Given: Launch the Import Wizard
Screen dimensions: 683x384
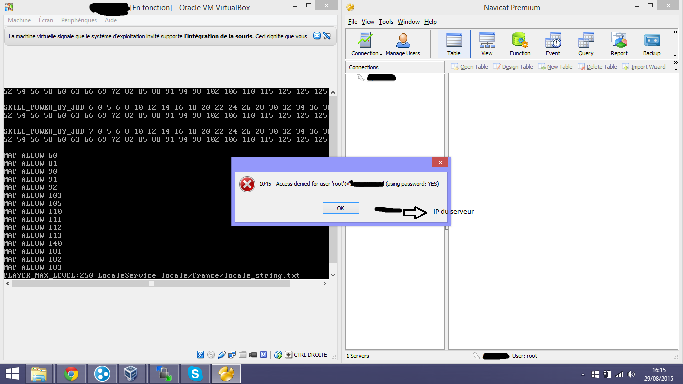Looking at the screenshot, I should click(644, 67).
